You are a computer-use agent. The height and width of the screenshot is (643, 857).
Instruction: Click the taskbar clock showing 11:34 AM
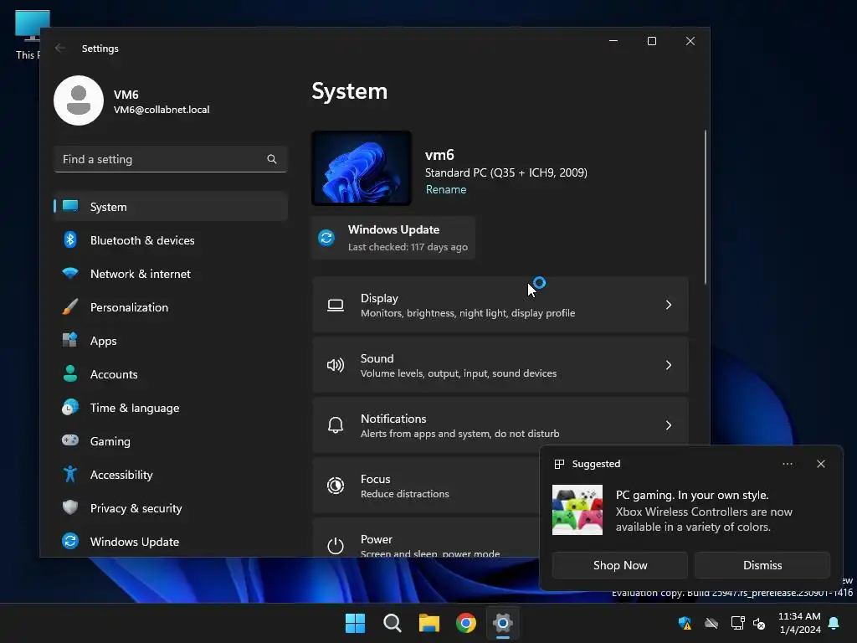[x=799, y=623]
